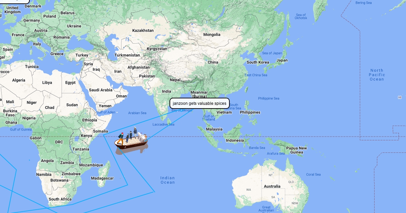This screenshot has width=406, height=213.
Task: Click the partially hidden tooltip in top-left corner
Action: pos(15,1)
